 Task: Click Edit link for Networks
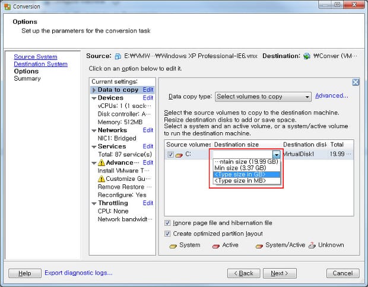click(148, 130)
